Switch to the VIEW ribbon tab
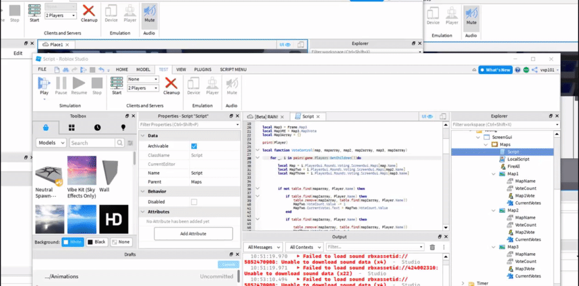Image resolution: width=579 pixels, height=286 pixels. coord(181,69)
